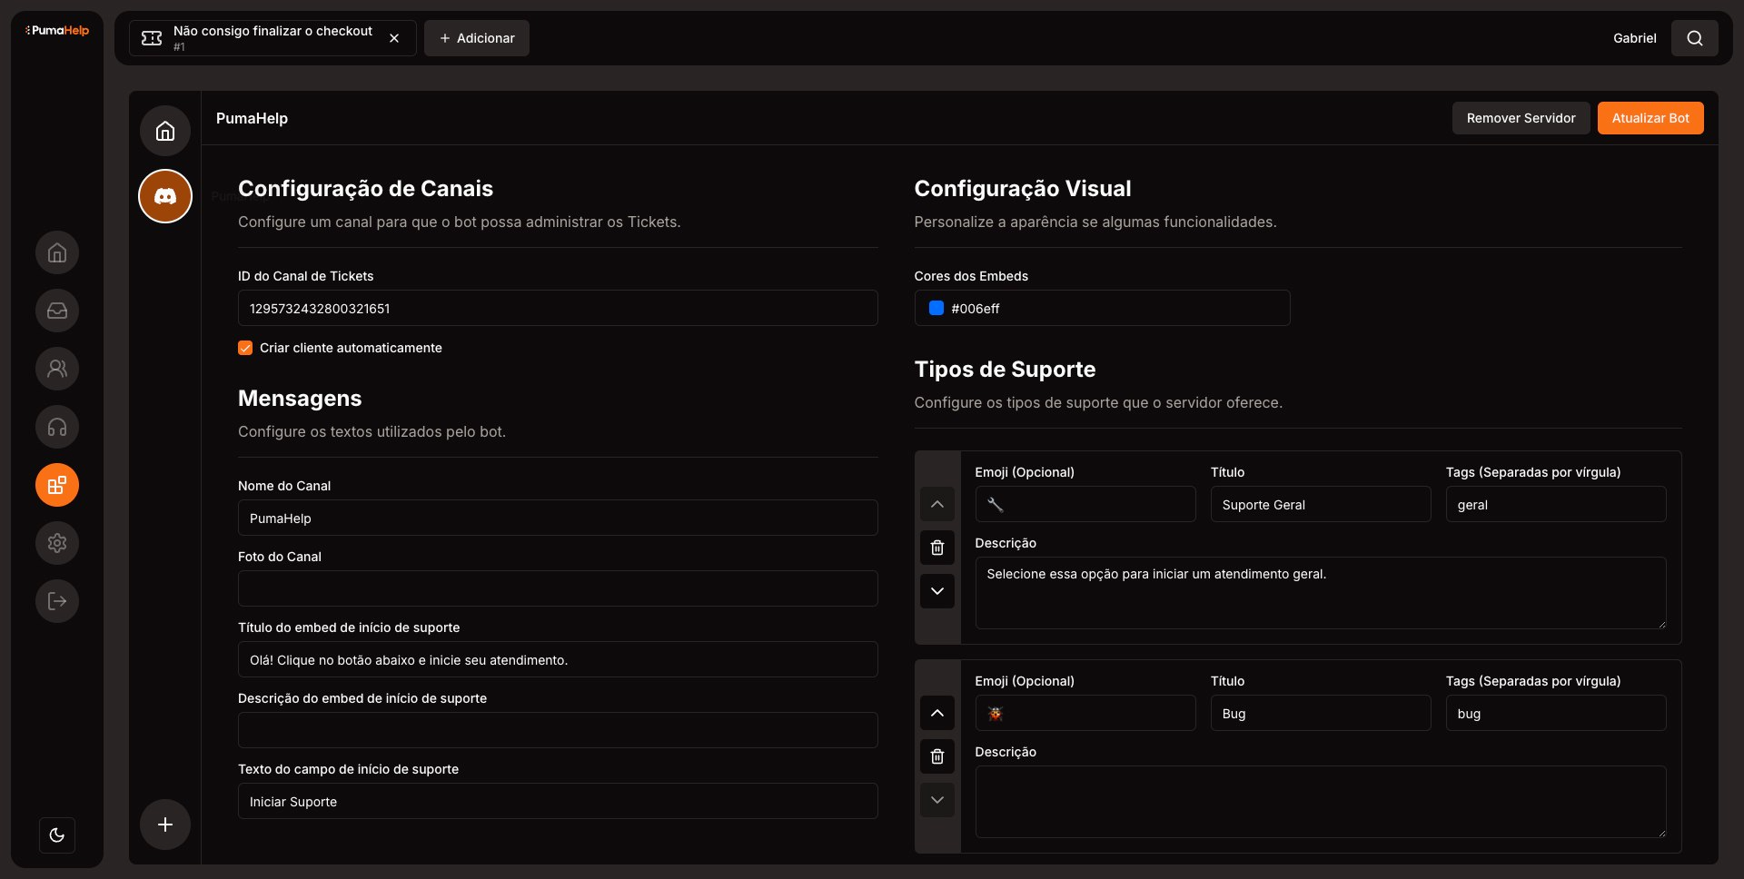Click the 'bug' tags field
The height and width of the screenshot is (879, 1744).
[x=1556, y=714]
